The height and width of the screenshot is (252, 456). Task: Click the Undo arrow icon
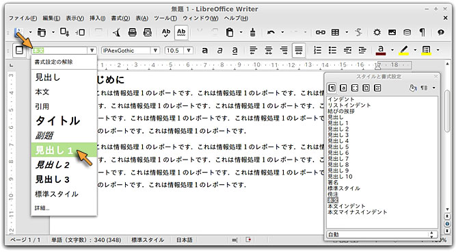(271, 32)
